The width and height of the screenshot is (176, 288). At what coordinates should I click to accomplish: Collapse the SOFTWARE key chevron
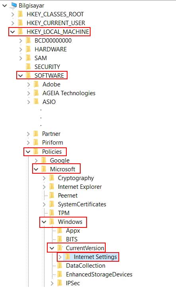21,76
